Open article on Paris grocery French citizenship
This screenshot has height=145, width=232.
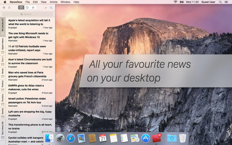(x=30, y=76)
